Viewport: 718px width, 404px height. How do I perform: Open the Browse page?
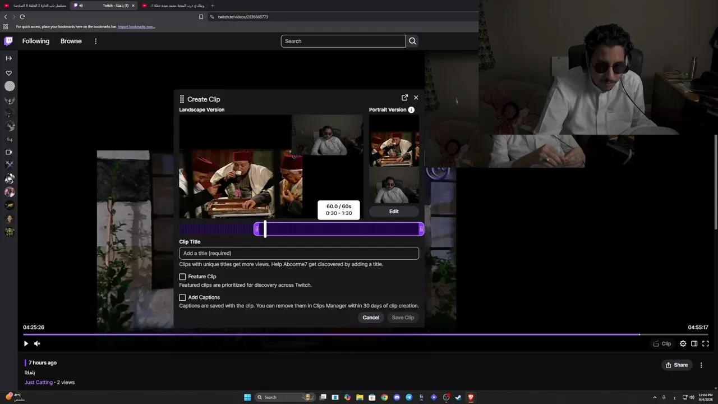point(71,41)
